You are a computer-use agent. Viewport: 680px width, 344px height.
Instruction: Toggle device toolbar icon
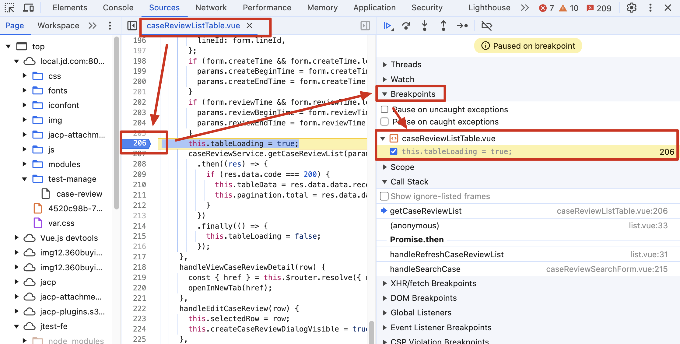pos(28,8)
